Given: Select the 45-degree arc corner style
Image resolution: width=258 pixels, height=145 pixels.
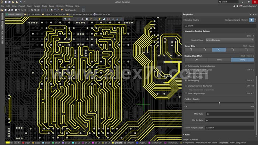Looking at the screenshot, I should 233,50.
